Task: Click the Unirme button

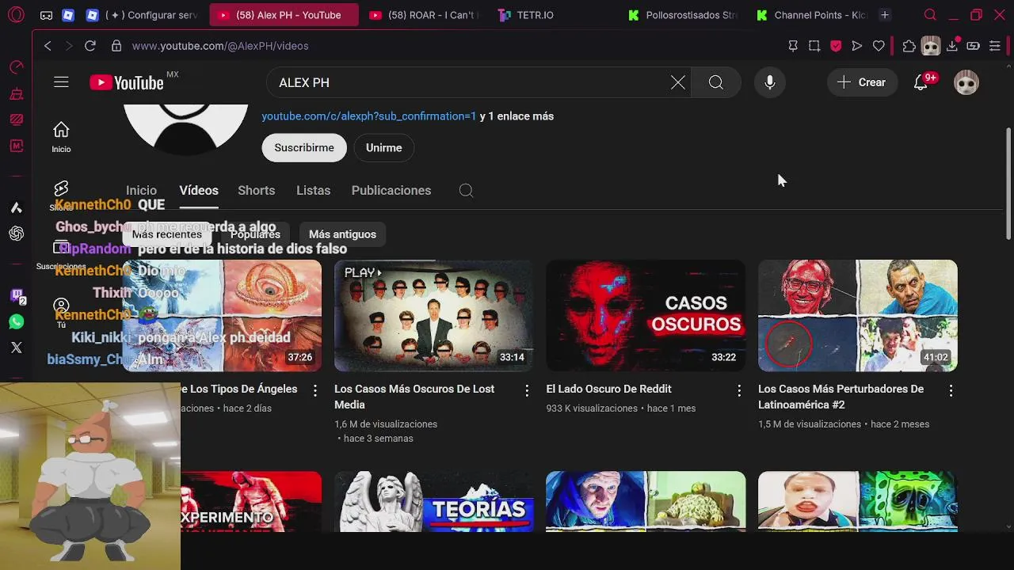Action: [x=383, y=148]
